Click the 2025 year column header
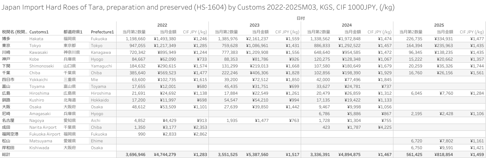This screenshot has width=486, height=158. tap(439, 25)
